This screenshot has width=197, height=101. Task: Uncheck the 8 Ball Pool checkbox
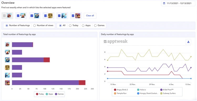coord(32,16)
